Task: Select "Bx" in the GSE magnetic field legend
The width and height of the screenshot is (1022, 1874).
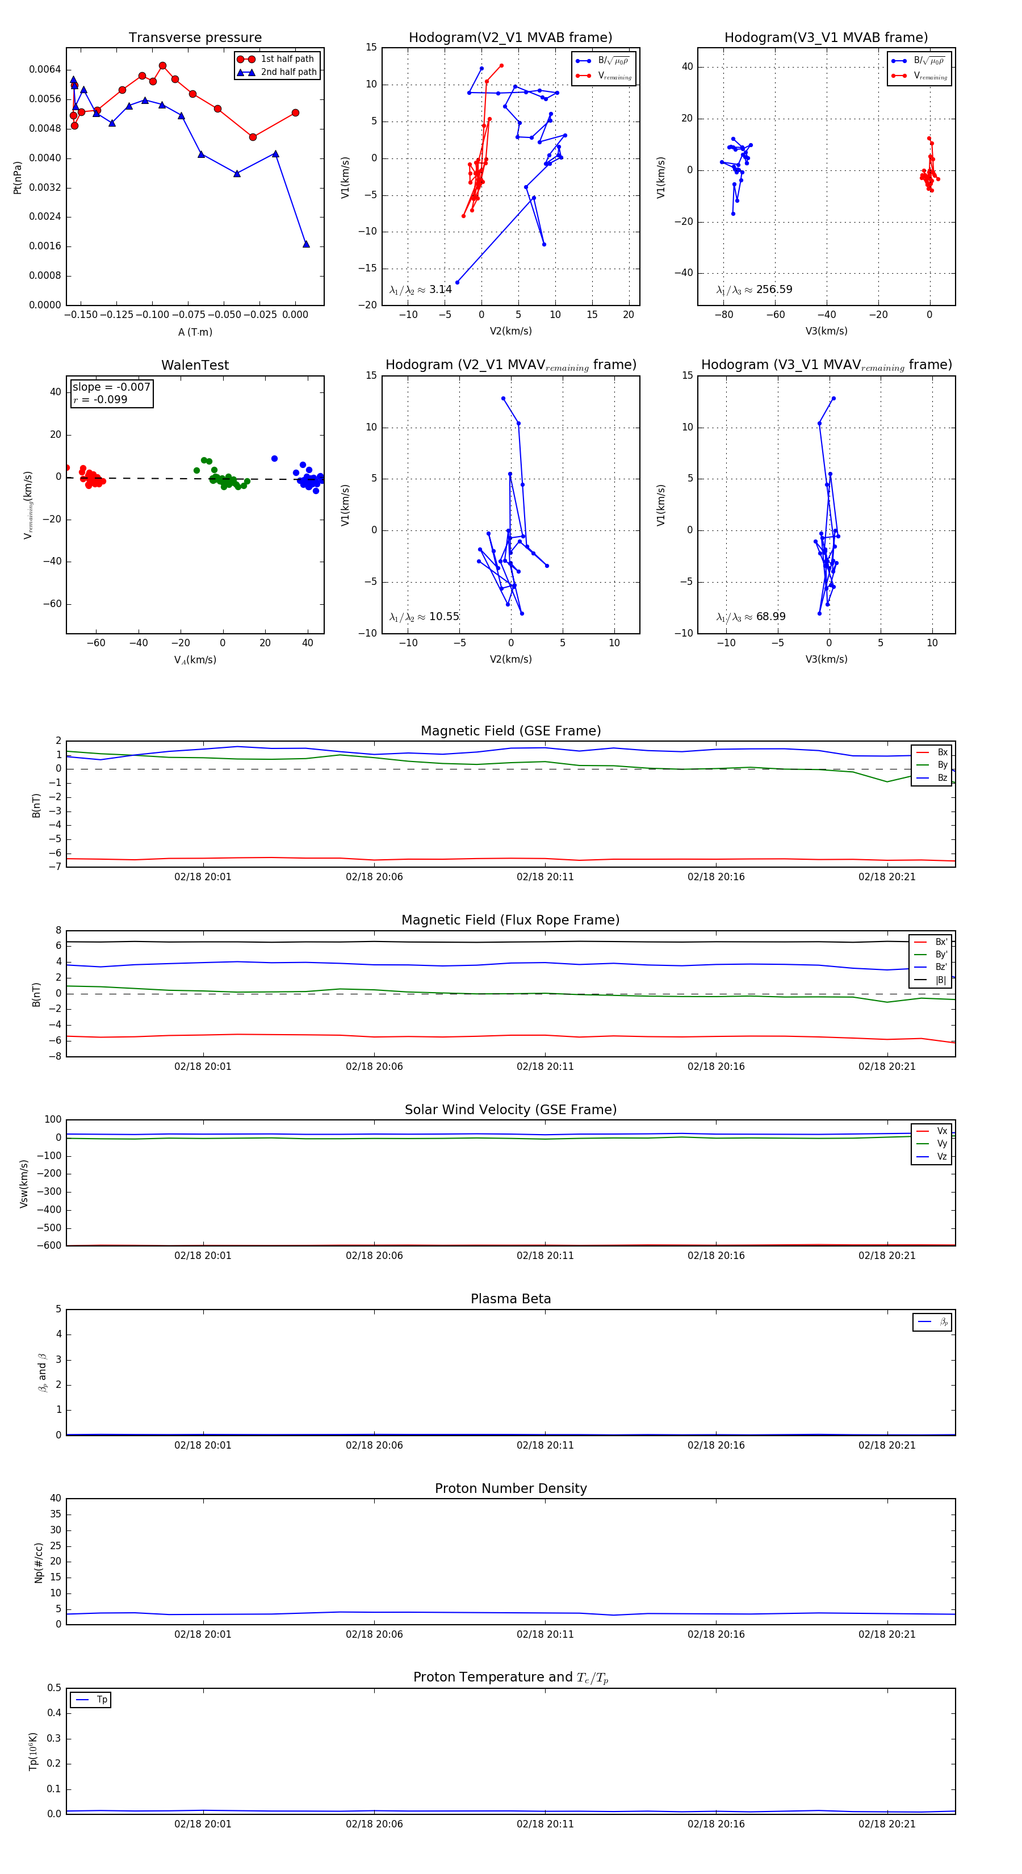Action: click(932, 752)
